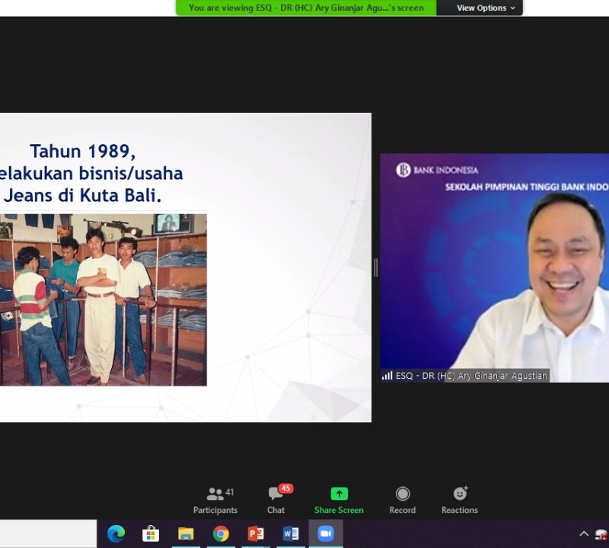This screenshot has width=609, height=548.
Task: Switch to PowerPoint in the taskbar
Action: pyautogui.click(x=256, y=534)
